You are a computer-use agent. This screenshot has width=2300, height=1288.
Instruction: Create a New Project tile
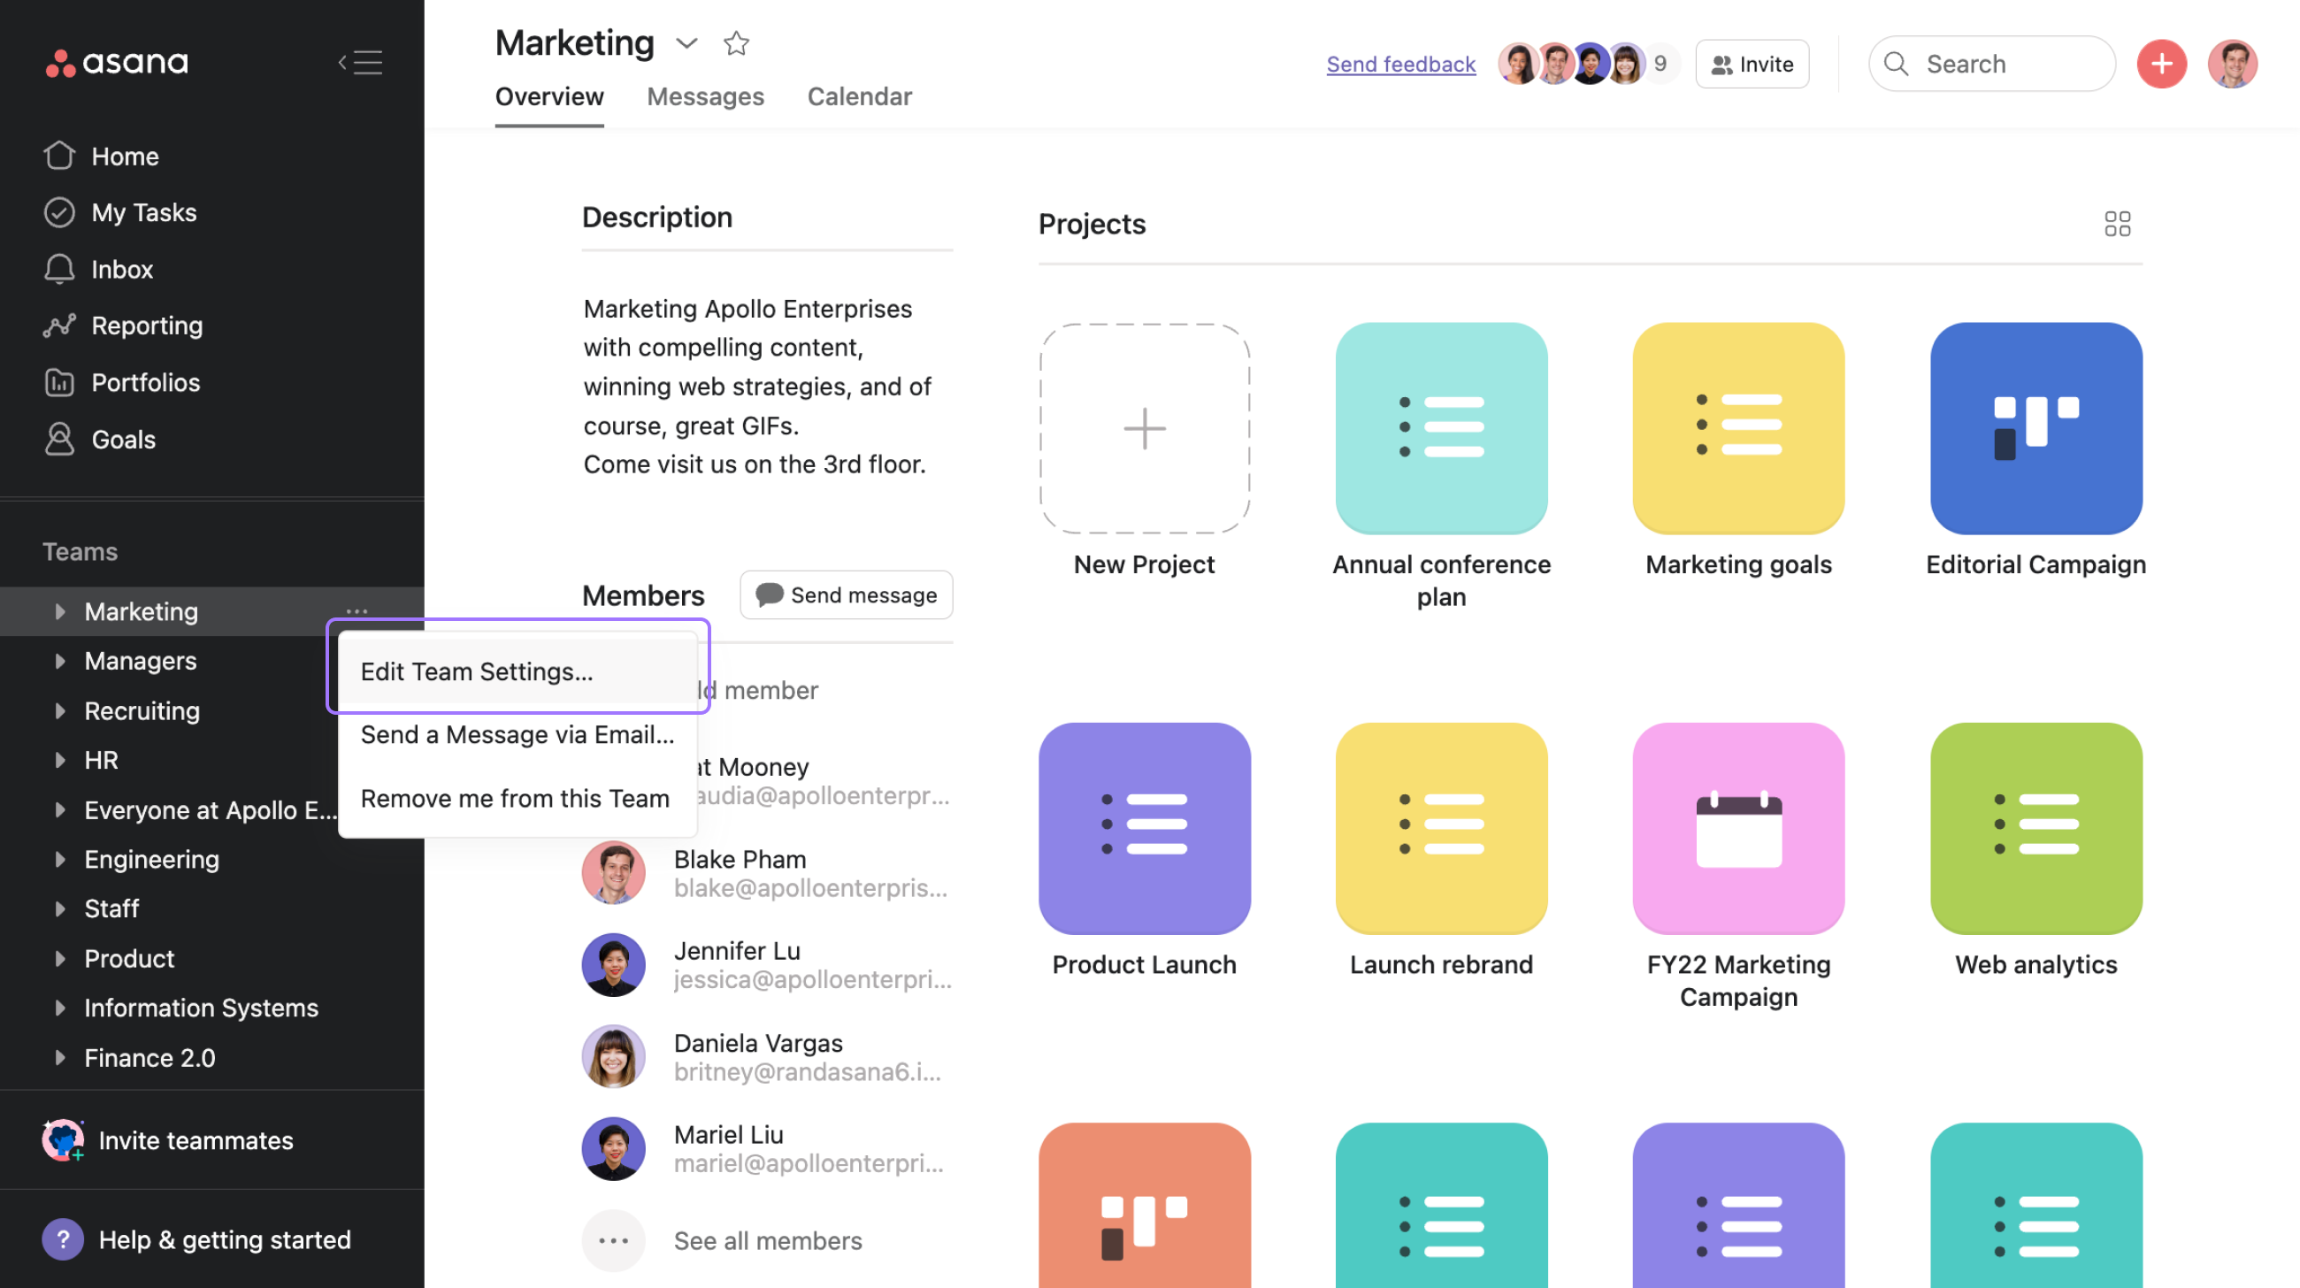(x=1144, y=428)
